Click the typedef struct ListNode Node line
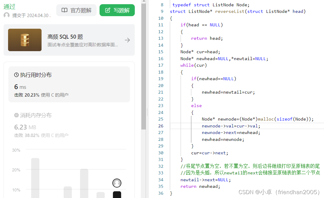The image size is (324, 198). (x=211, y=5)
